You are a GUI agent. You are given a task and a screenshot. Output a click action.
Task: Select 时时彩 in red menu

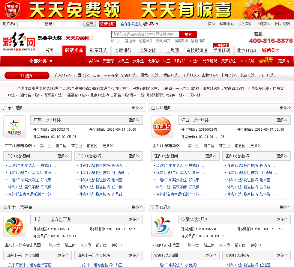pyautogui.click(x=180, y=61)
